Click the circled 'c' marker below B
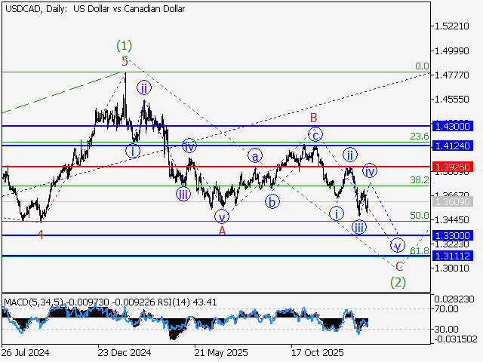The width and height of the screenshot is (483, 362). coord(315,134)
